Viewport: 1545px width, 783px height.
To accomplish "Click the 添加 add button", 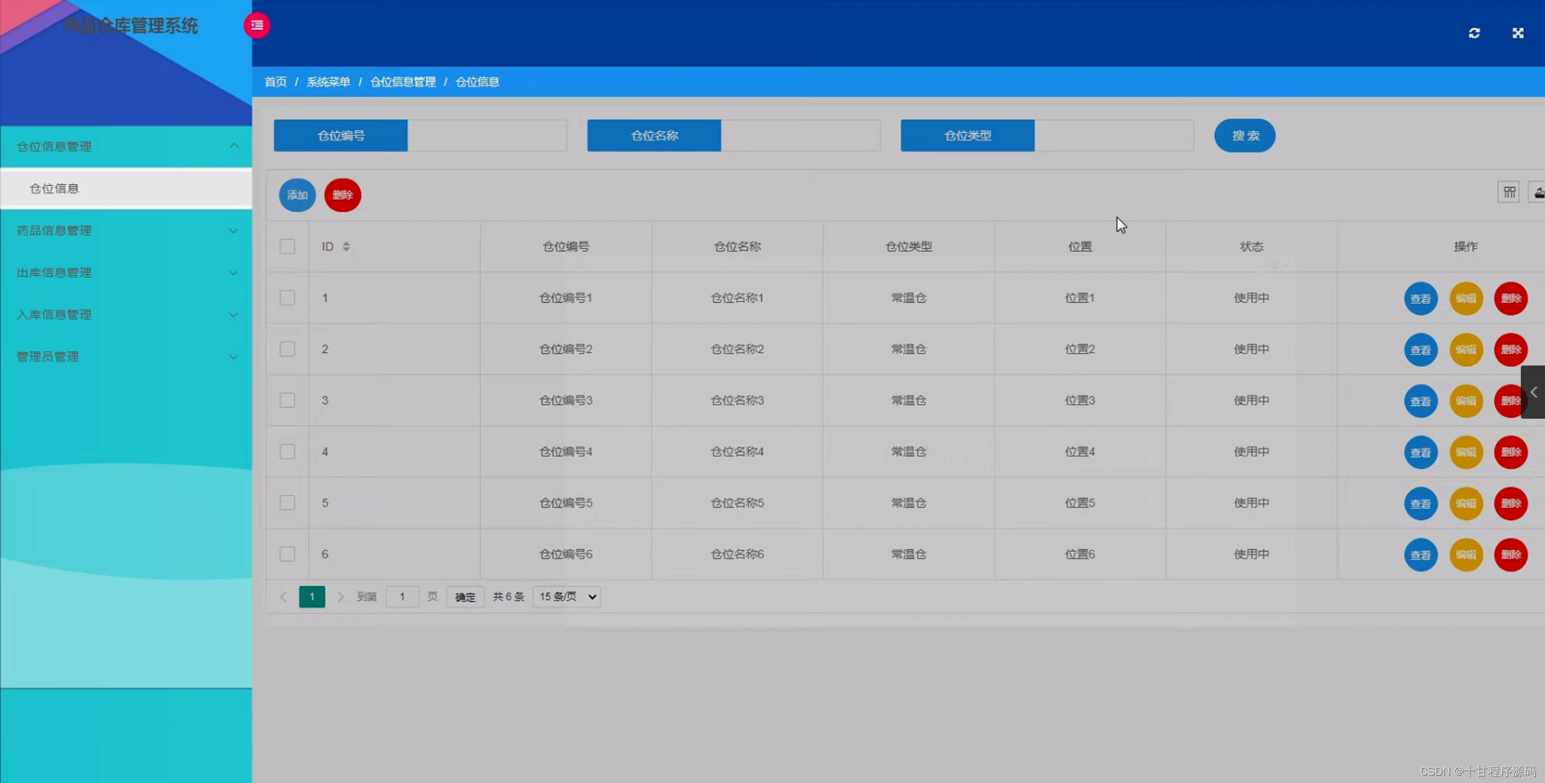I will point(297,195).
